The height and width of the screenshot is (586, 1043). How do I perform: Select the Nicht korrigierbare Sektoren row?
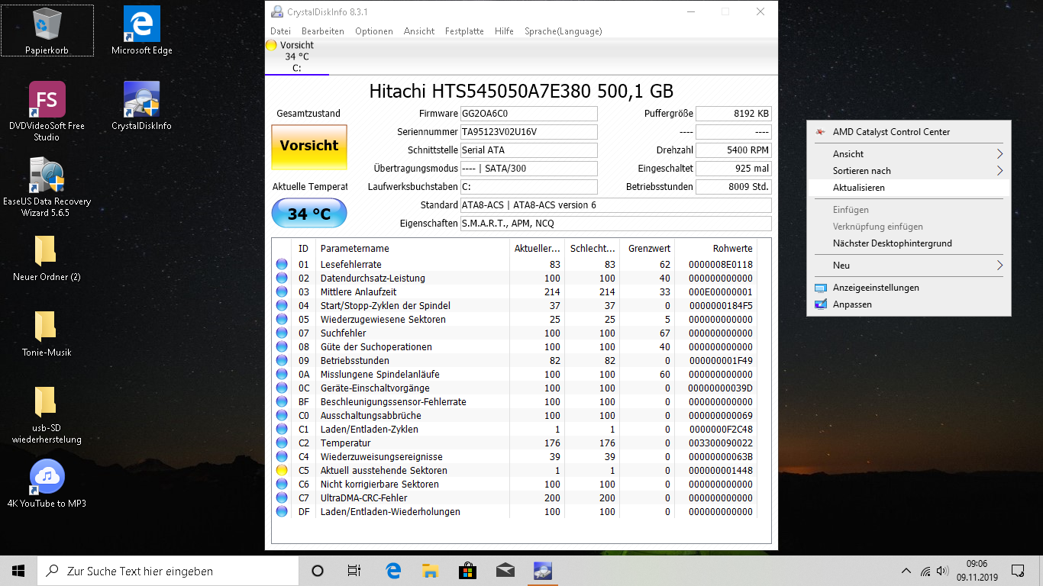(x=515, y=485)
